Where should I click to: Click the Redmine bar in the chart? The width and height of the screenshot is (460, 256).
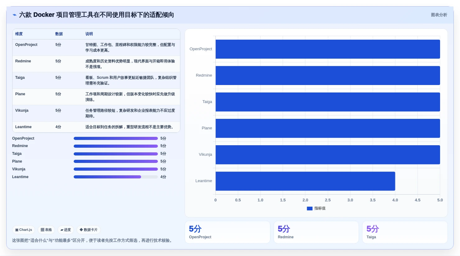328,75
